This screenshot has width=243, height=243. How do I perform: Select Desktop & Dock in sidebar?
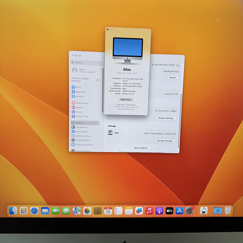click(81, 151)
